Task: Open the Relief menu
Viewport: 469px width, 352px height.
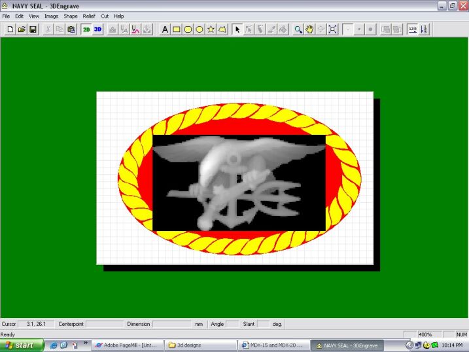Action: [88, 16]
